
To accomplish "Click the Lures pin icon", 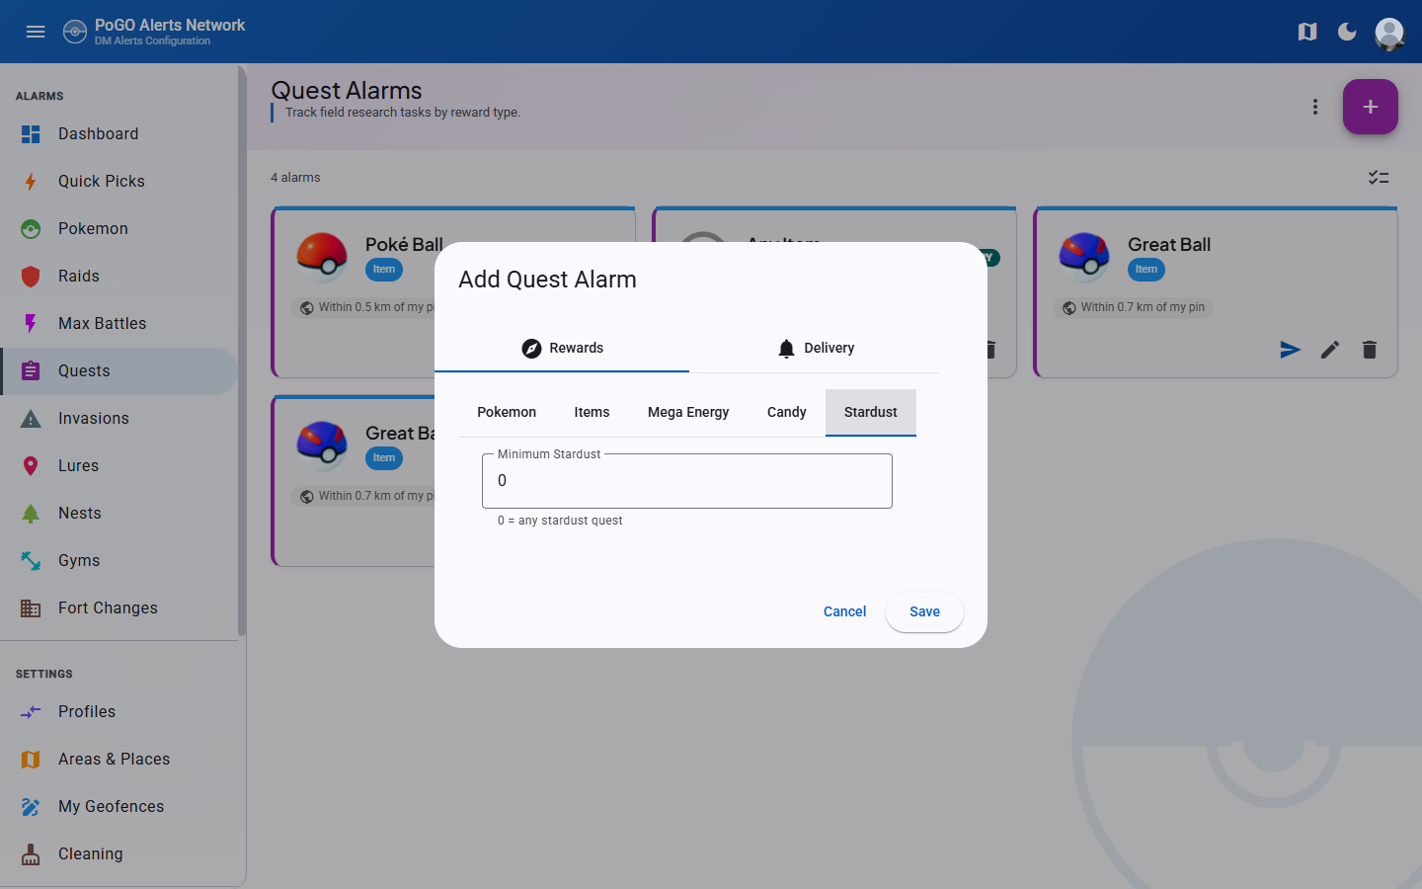I will tap(31, 466).
